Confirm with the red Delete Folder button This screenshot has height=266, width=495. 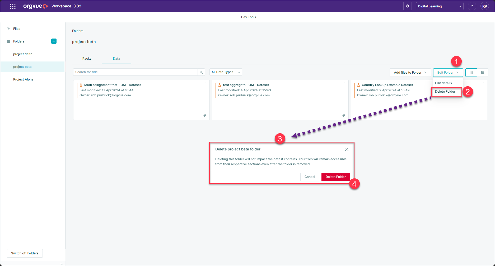[336, 177]
